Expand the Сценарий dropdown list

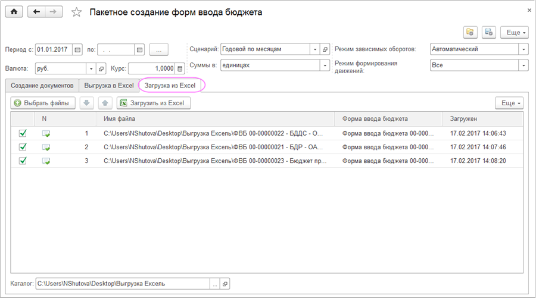coord(314,49)
